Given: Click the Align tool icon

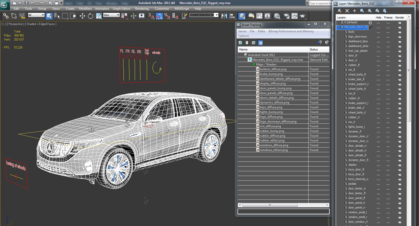Looking at the screenshot, I should tap(232, 16).
